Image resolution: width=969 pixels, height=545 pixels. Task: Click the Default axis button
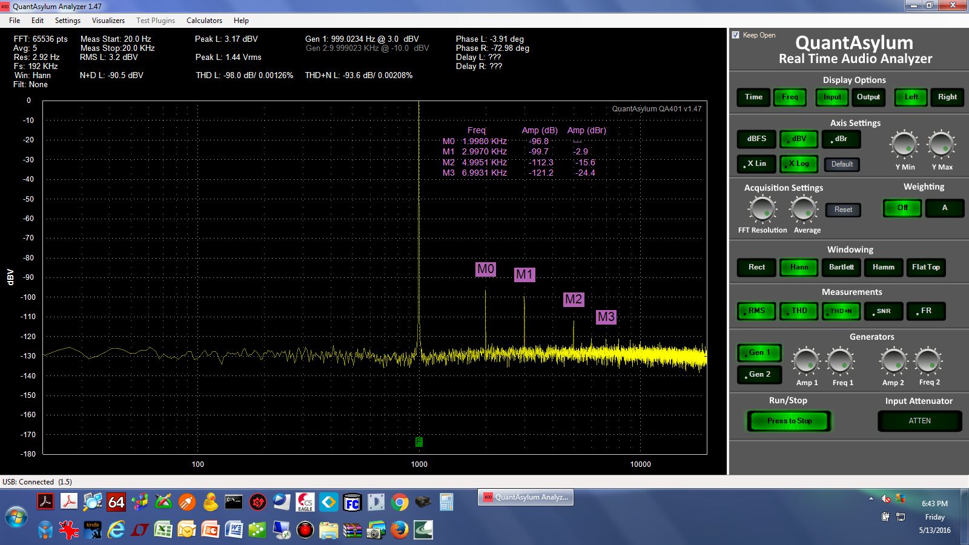[842, 164]
